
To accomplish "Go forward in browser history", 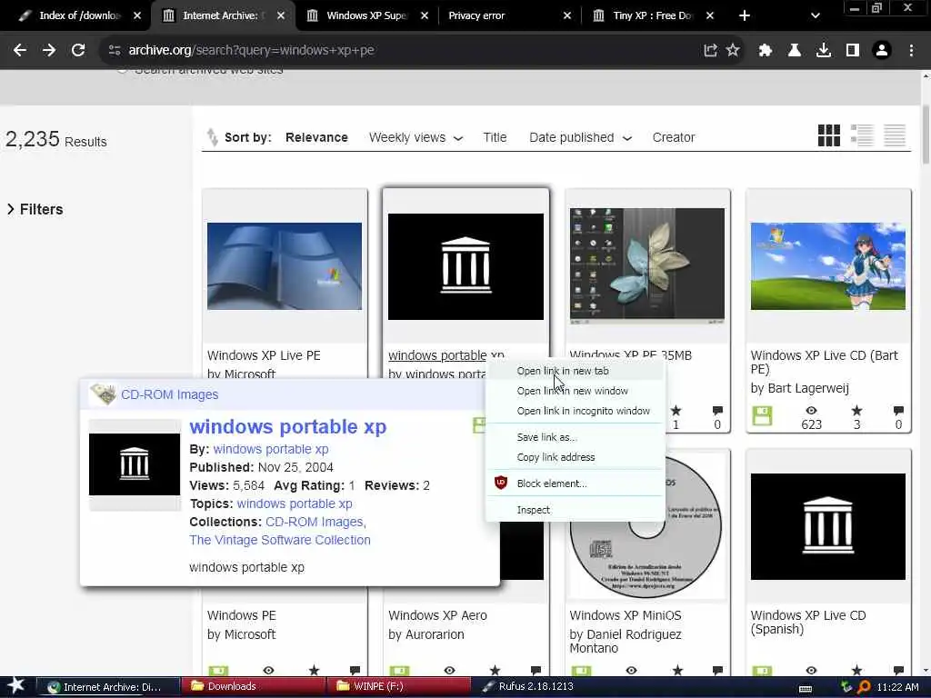I will click(49, 51).
